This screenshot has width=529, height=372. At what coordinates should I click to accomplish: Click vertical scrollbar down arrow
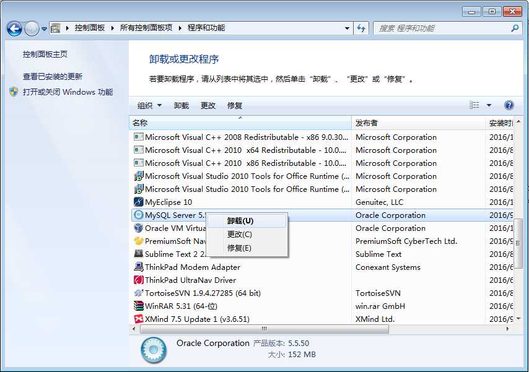518,319
